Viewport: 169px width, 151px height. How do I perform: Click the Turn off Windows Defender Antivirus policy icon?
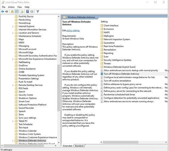point(102,74)
